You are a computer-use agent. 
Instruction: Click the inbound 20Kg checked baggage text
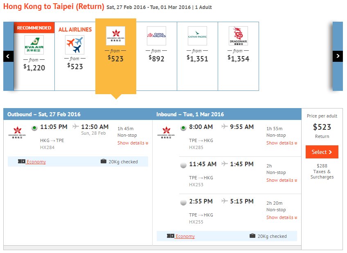272,236
